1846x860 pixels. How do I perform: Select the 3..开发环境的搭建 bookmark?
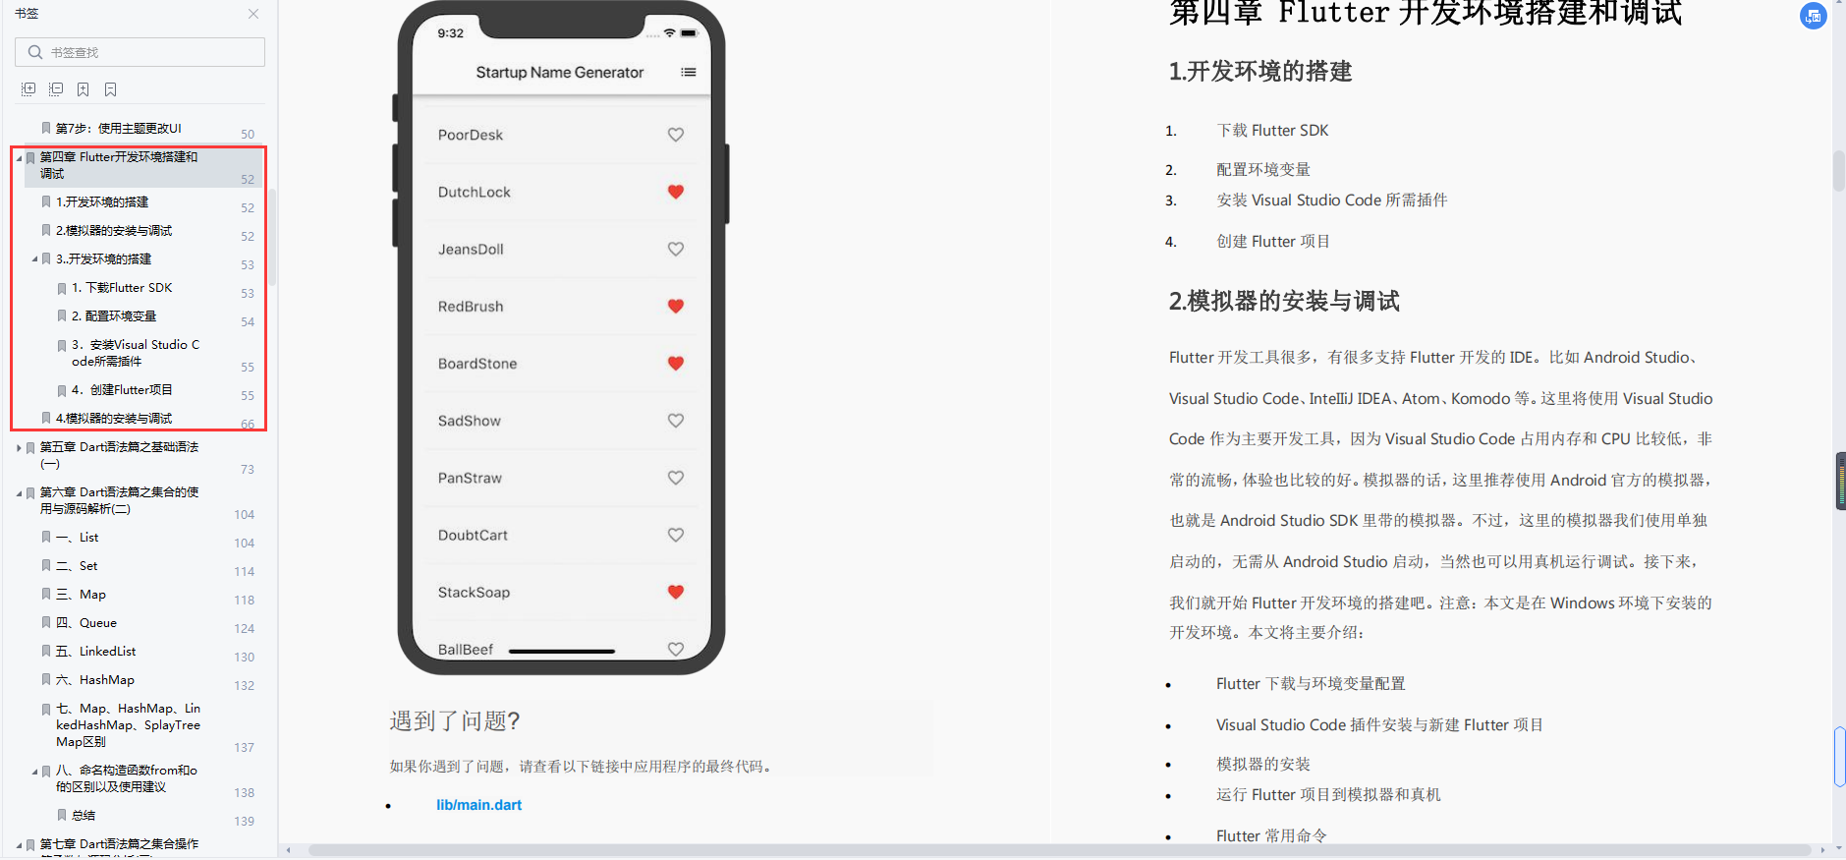[104, 259]
